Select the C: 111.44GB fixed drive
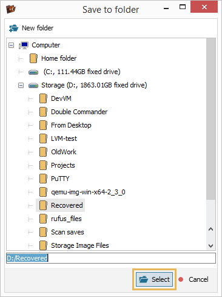 [x=82, y=72]
